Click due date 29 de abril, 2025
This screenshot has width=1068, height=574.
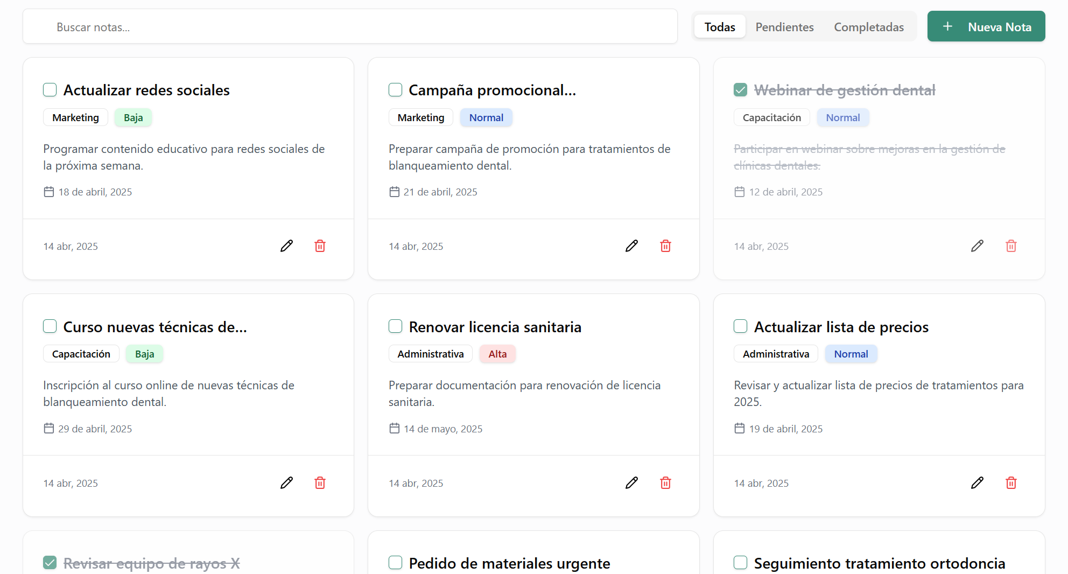(x=95, y=429)
